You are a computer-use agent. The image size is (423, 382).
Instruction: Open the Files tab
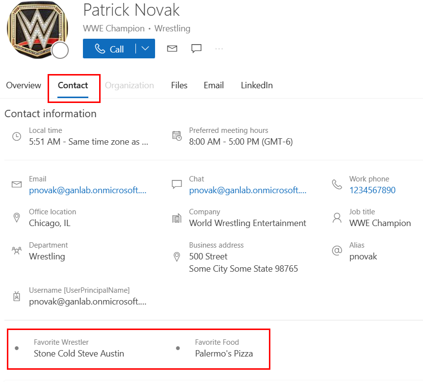coord(179,85)
